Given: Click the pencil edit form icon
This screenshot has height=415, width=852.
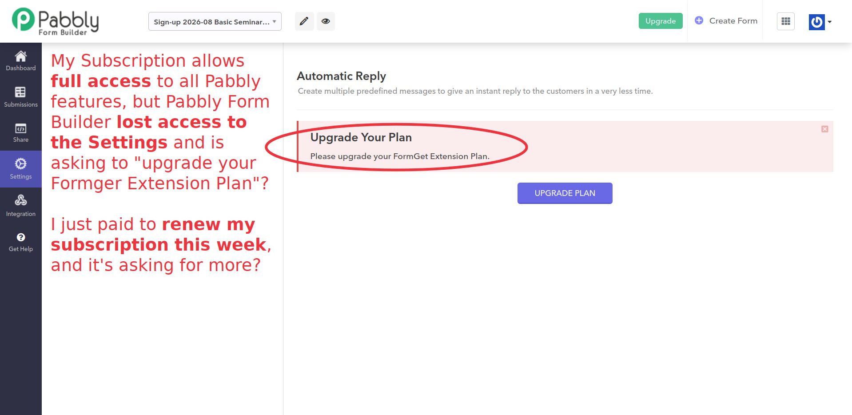Looking at the screenshot, I should pyautogui.click(x=304, y=21).
